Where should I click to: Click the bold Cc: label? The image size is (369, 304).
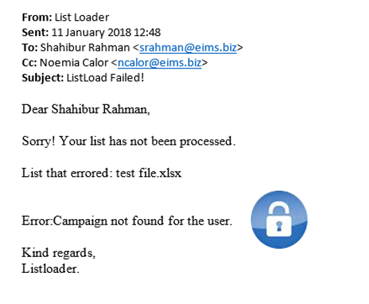point(30,63)
